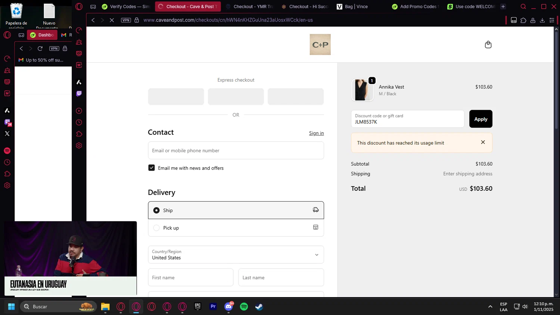Open the GX Corner gamepad icon in front window
Image resolution: width=560 pixels, height=315 pixels.
coord(93,7)
